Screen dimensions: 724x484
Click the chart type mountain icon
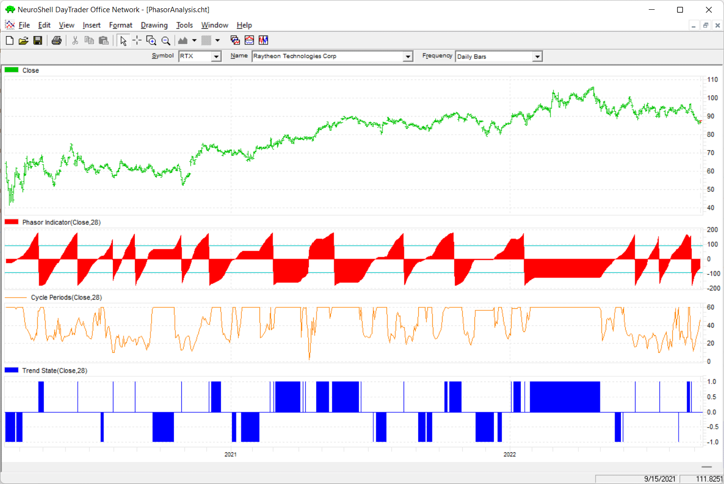click(x=183, y=40)
